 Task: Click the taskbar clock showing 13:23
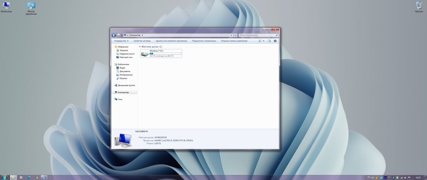(418, 177)
